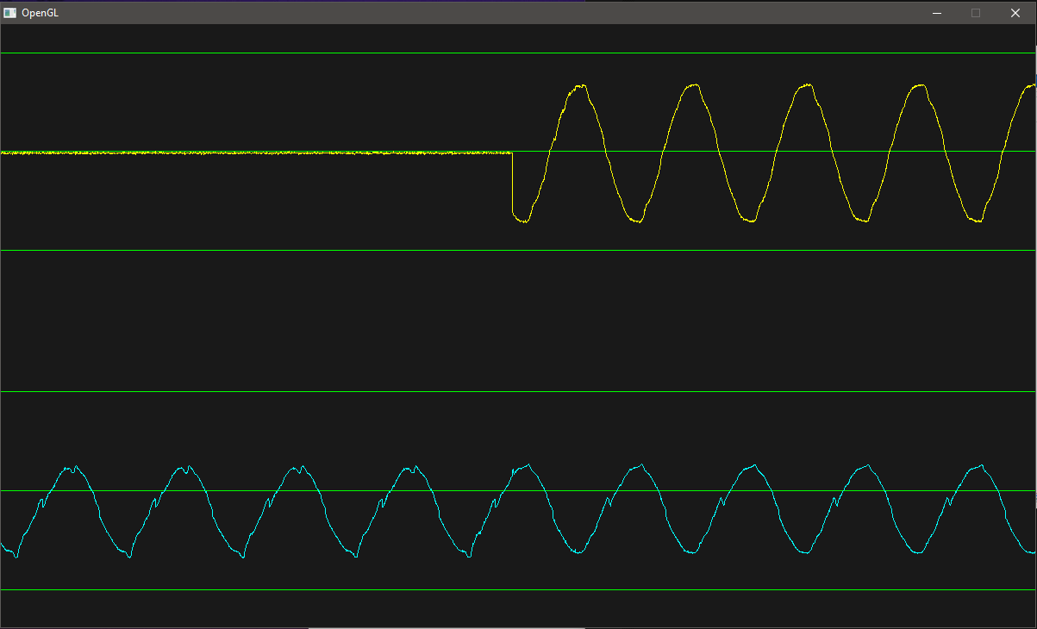The height and width of the screenshot is (629, 1037).
Task: Click the fourth peak of the yellow waveform
Action: click(919, 85)
